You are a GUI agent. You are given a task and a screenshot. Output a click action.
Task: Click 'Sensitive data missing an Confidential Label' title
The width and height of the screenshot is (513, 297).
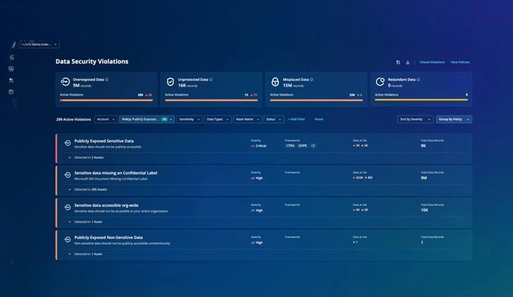[x=116, y=173]
